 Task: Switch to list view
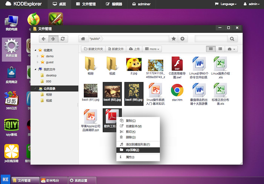click(220, 49)
